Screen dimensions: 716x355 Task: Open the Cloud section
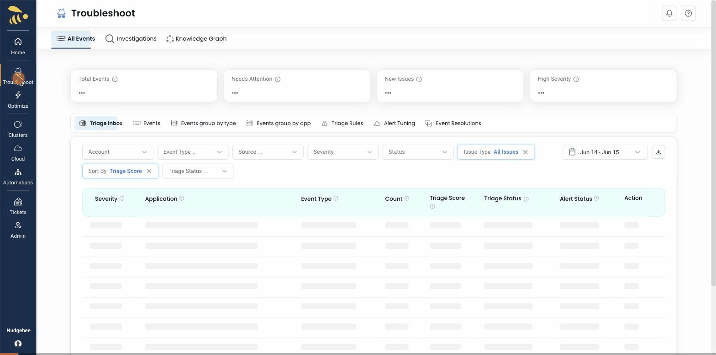[18, 153]
